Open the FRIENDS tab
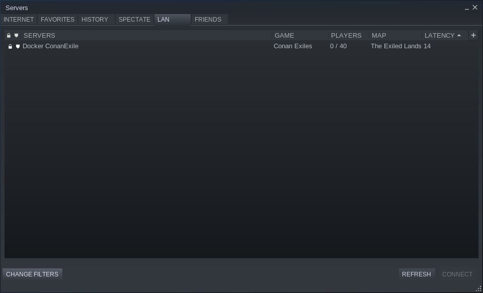Viewport: 483px width, 293px height. point(210,20)
